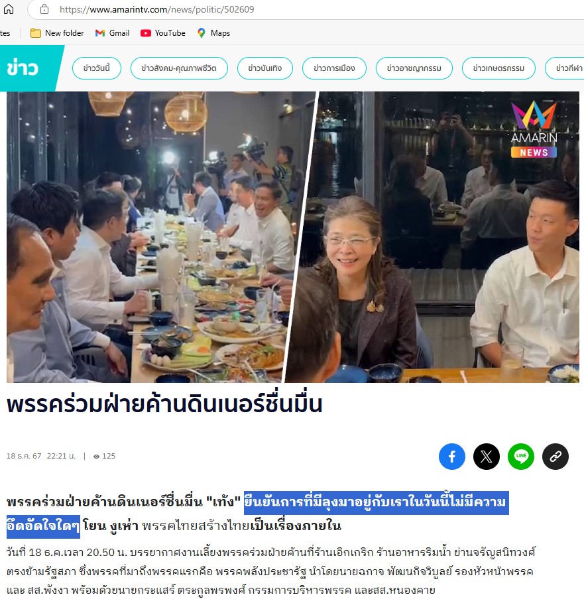584x607 pixels.
Task: Select the ข่าวเกษตรกรรม category tab
Action: coord(498,68)
